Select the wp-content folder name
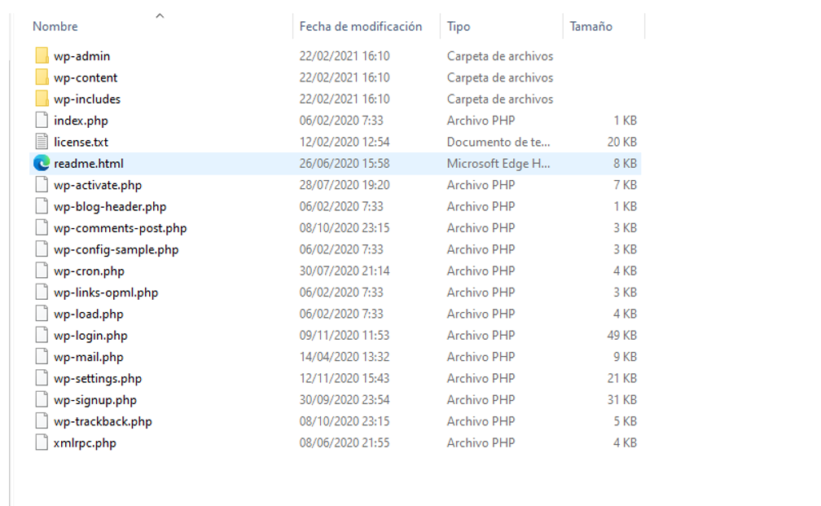 click(86, 77)
